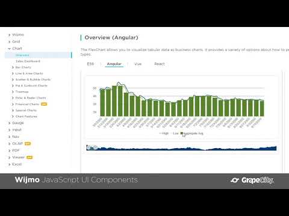This screenshot has width=289, height=216.
Task: Open Chart Features label
Action: click(x=26, y=116)
